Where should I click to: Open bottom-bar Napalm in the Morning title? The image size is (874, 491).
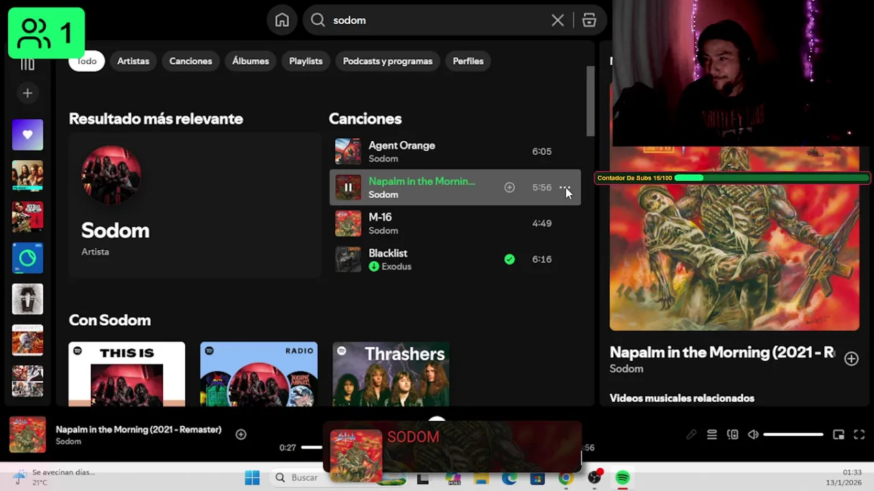[x=139, y=430]
